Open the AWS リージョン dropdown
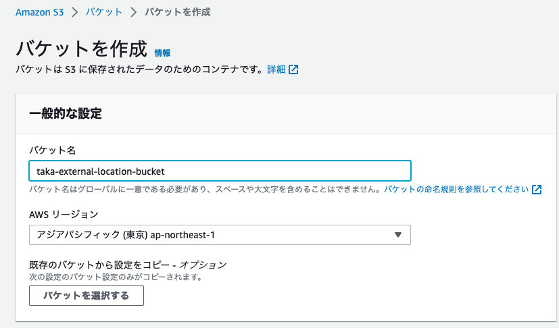Image resolution: width=559 pixels, height=328 pixels. 220,235
